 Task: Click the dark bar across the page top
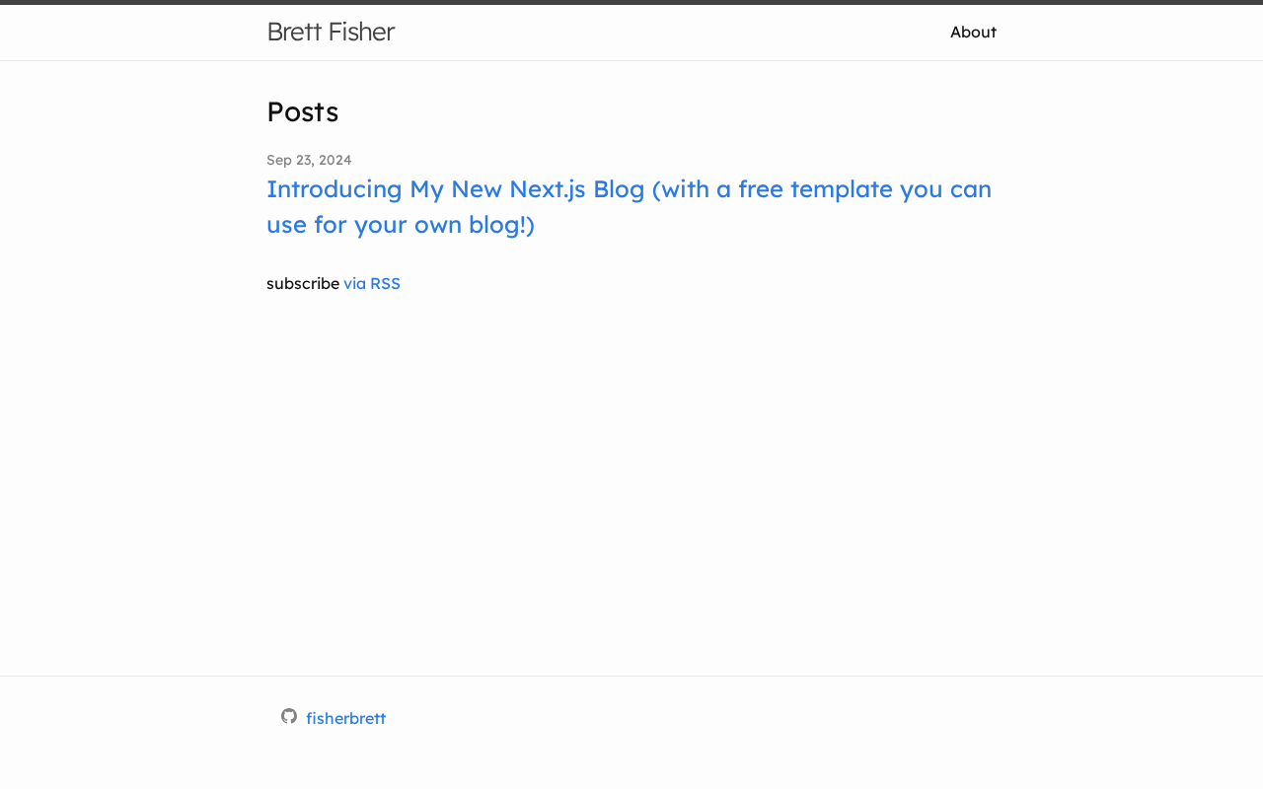tap(631, 2)
